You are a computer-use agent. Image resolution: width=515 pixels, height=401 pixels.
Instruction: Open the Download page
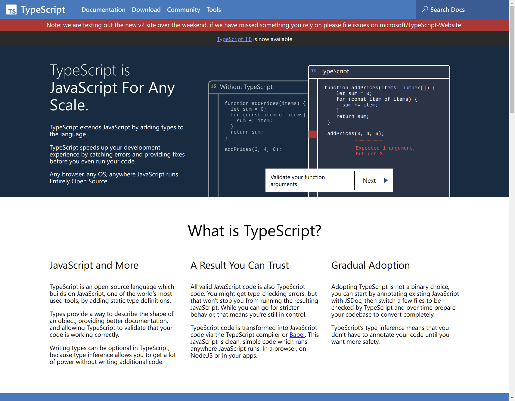point(146,10)
